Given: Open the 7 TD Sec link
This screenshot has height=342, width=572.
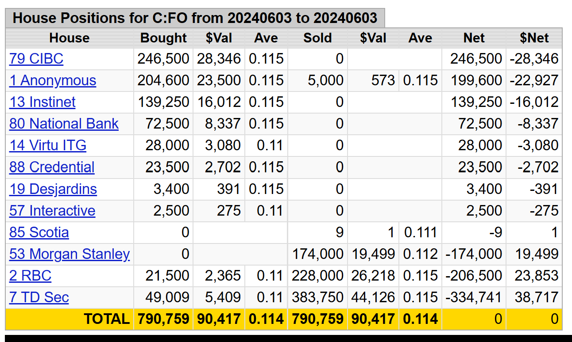Looking at the screenshot, I should coord(39,297).
